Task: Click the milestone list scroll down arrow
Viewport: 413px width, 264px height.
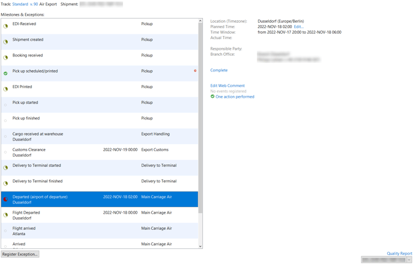Action: (x=200, y=247)
